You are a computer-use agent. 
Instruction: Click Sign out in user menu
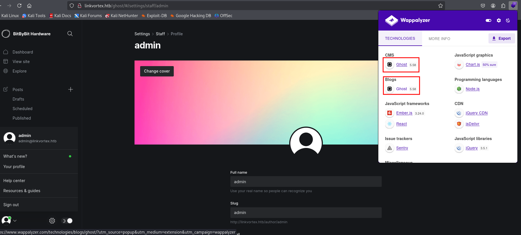click(11, 205)
